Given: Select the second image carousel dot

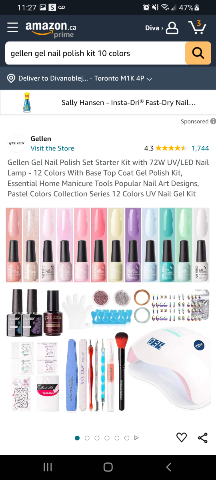Looking at the screenshot, I should click(87, 438).
